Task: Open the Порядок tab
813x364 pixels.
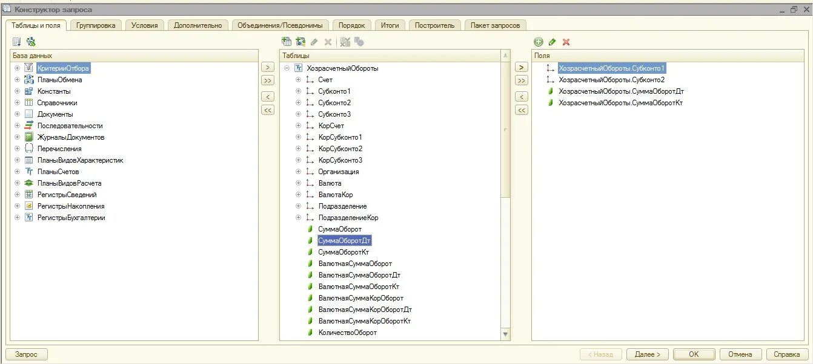Action: (352, 25)
